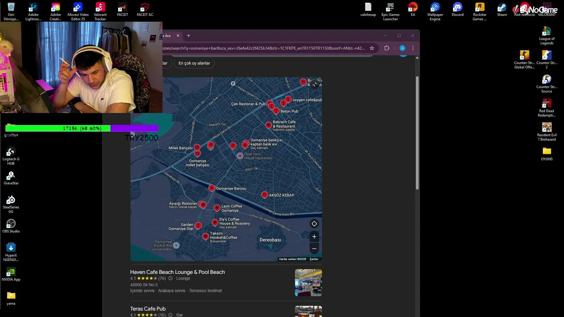Select AKSÖZ KEBAP map pin
The image size is (564, 317).
[x=264, y=195]
